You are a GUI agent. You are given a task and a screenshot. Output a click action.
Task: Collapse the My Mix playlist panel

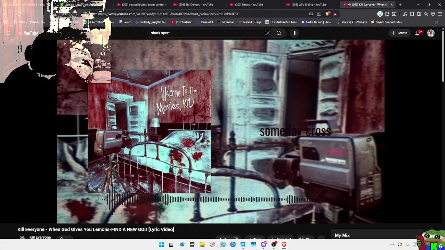pos(416,236)
